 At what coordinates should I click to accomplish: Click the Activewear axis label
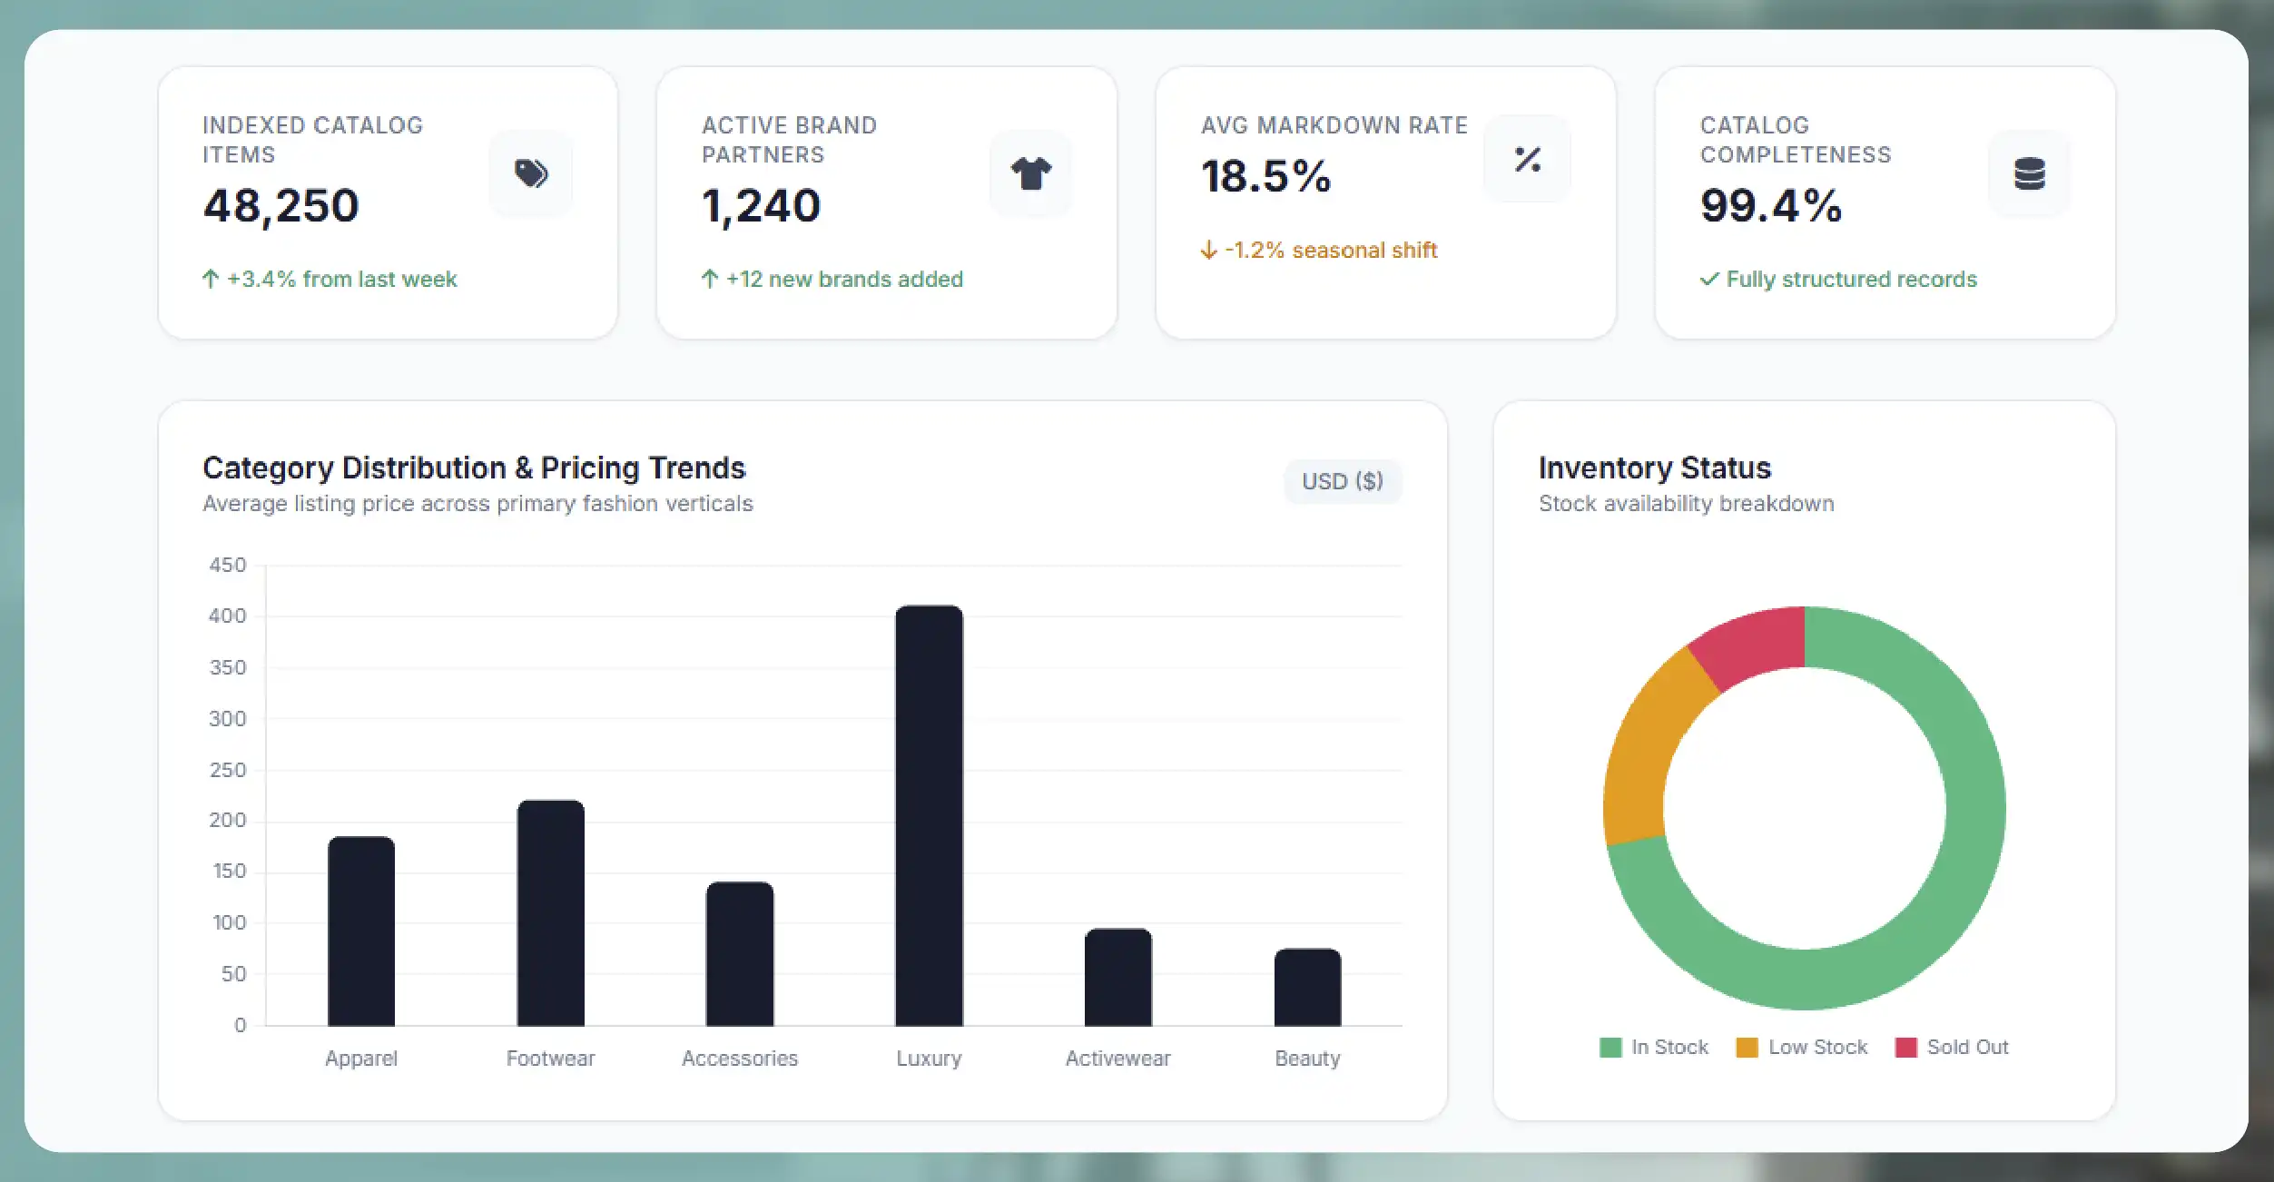1118,1059
